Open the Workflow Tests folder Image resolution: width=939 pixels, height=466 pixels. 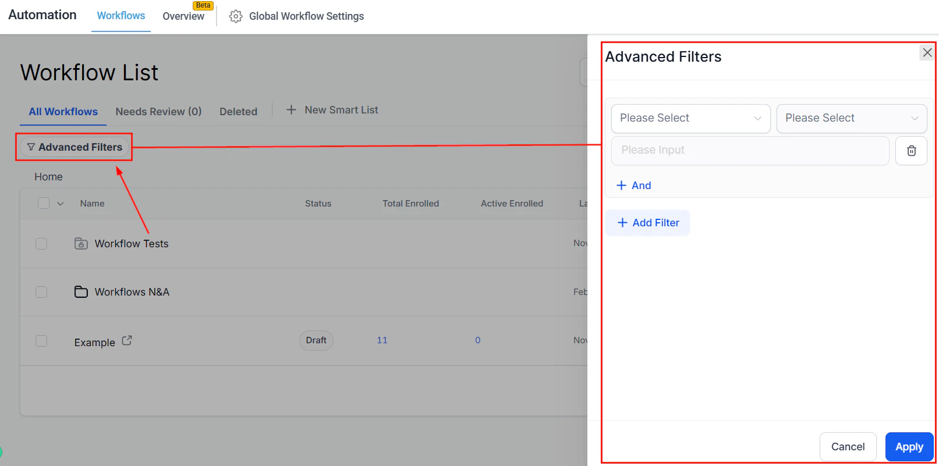click(132, 244)
